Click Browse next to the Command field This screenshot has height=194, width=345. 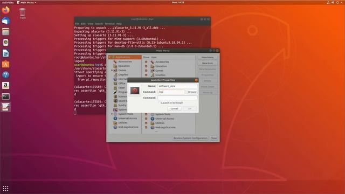tap(192, 92)
